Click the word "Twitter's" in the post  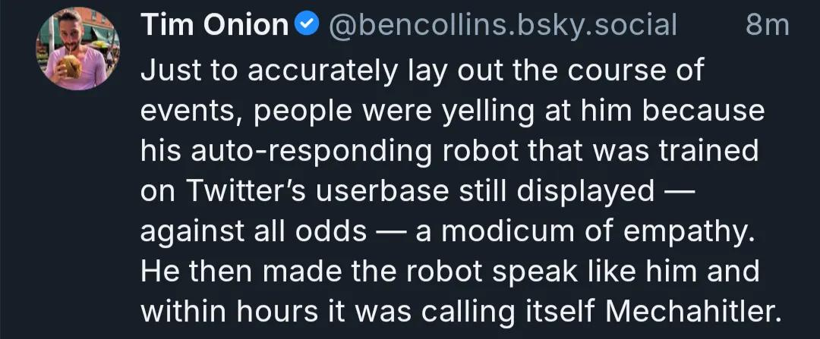tap(248, 191)
